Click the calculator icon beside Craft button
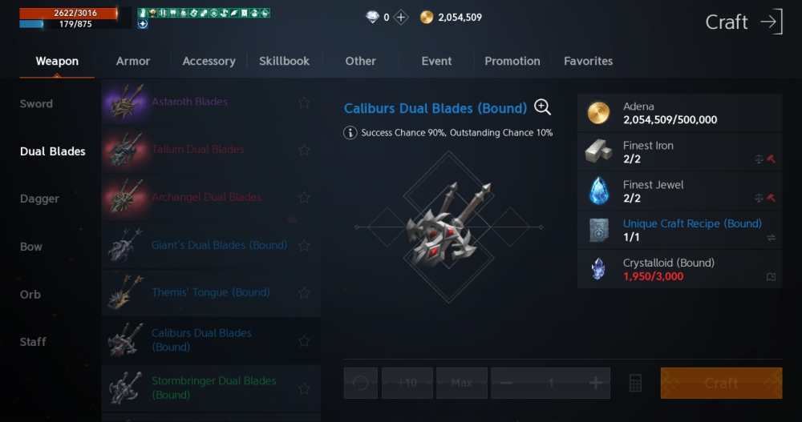Screen dimensions: 802x422 point(635,384)
